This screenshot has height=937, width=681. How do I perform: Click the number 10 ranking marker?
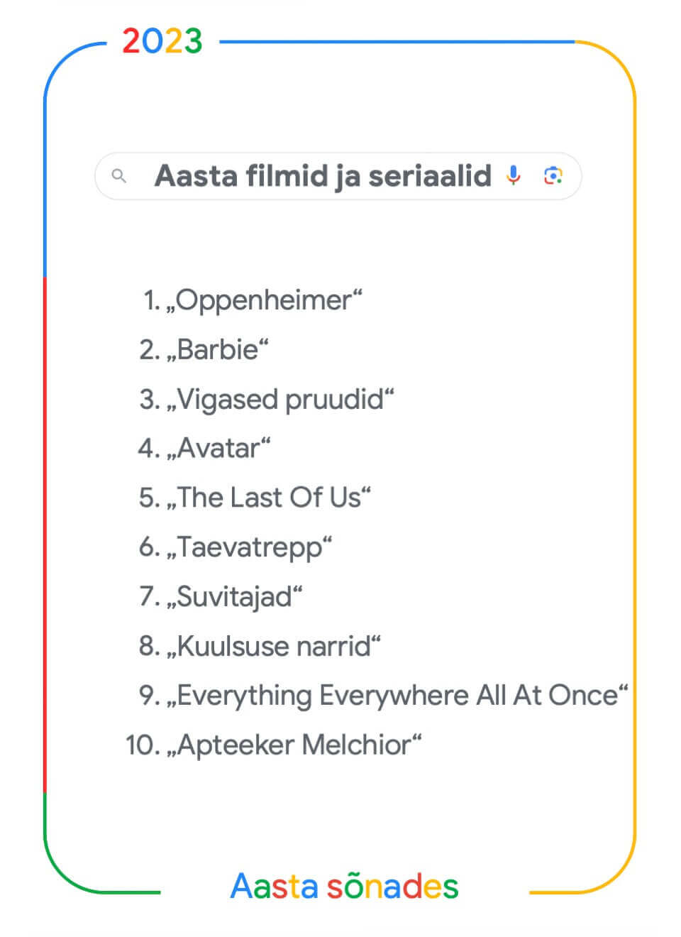pos(143,745)
